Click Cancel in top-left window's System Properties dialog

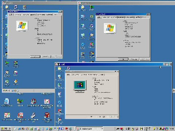point(46,56)
